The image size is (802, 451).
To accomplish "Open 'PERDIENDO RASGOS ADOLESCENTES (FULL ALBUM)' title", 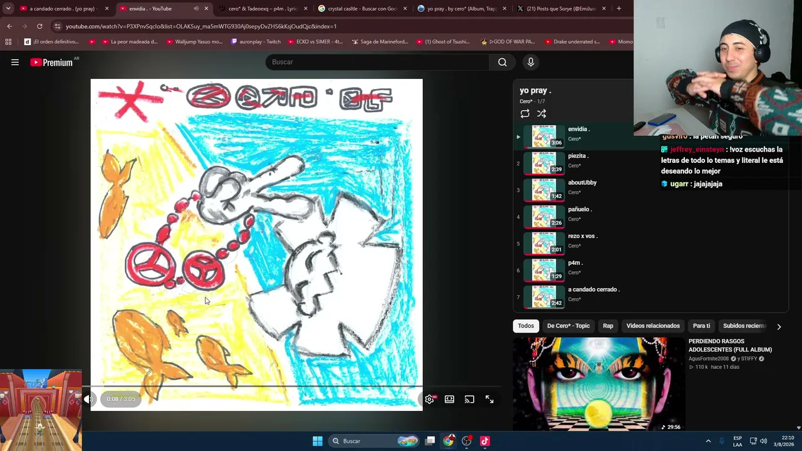I will 730,345.
